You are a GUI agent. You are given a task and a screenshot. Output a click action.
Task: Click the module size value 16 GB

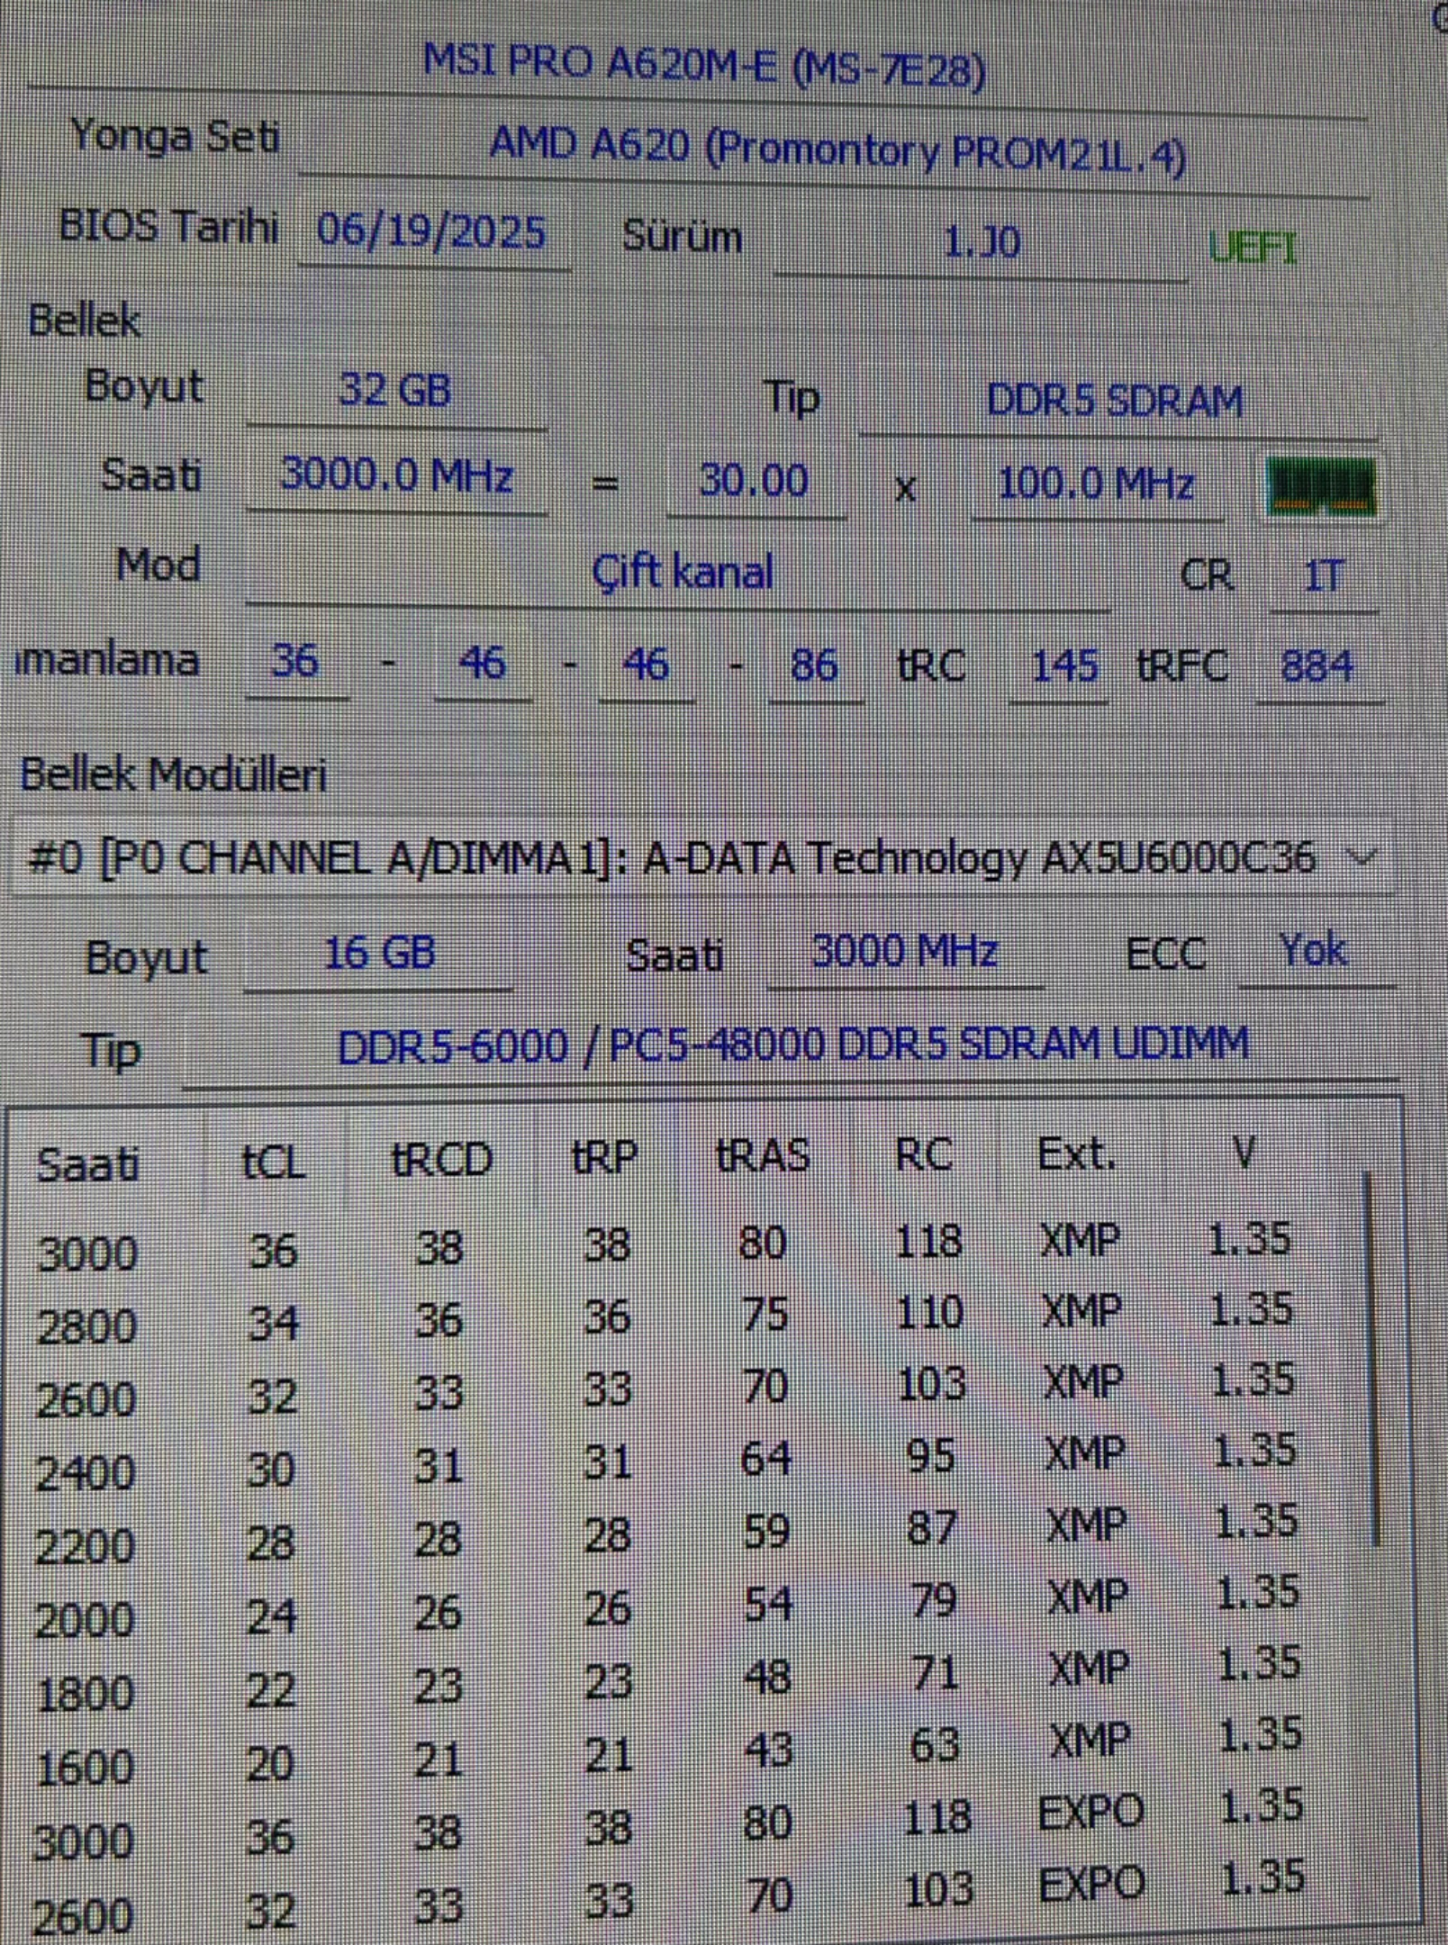[x=379, y=952]
